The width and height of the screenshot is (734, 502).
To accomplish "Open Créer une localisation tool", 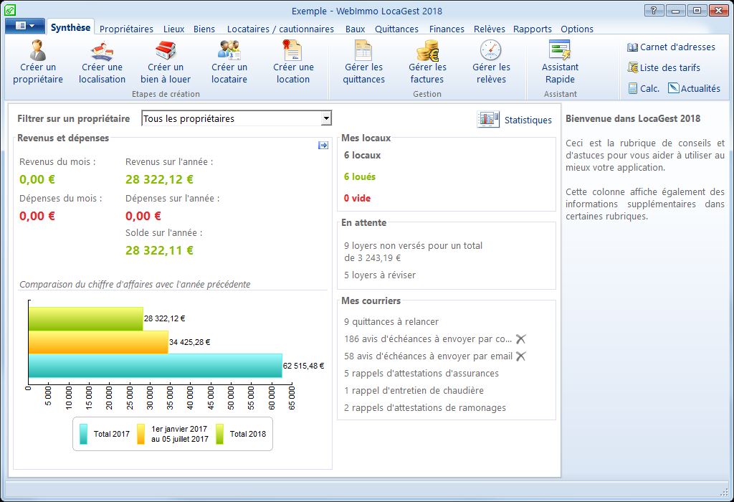I will click(x=102, y=52).
